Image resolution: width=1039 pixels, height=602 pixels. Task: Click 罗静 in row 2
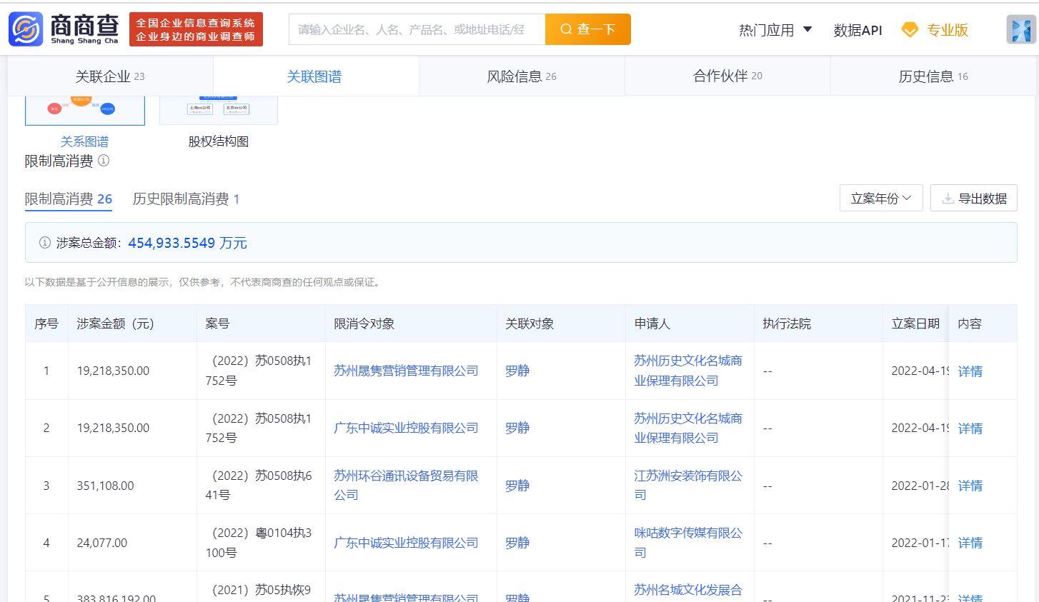point(517,428)
